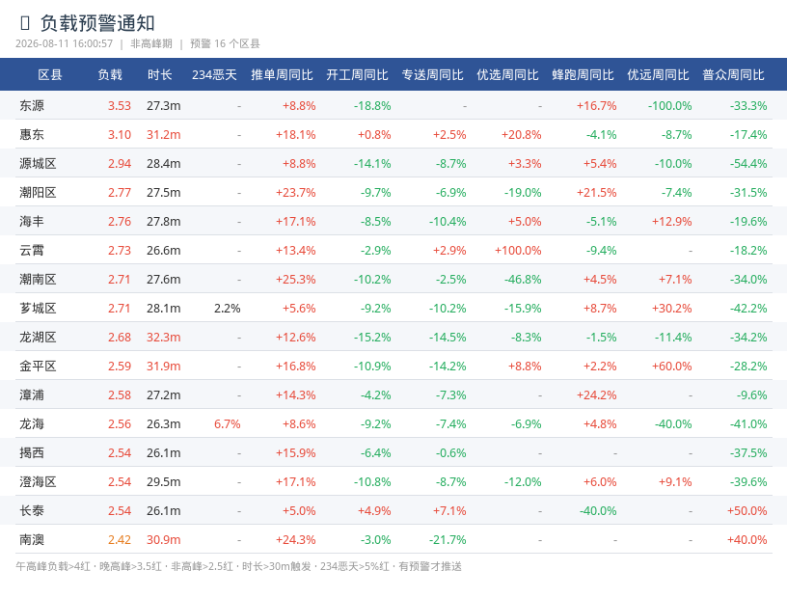787x598 pixels.
Task: Click the +23.7% value in 潮阳区 row
Action: 296,193
